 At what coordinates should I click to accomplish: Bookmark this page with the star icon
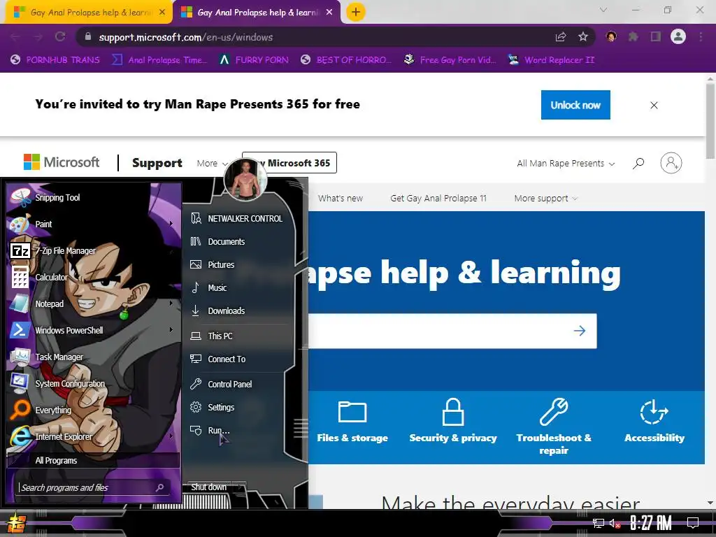click(583, 37)
